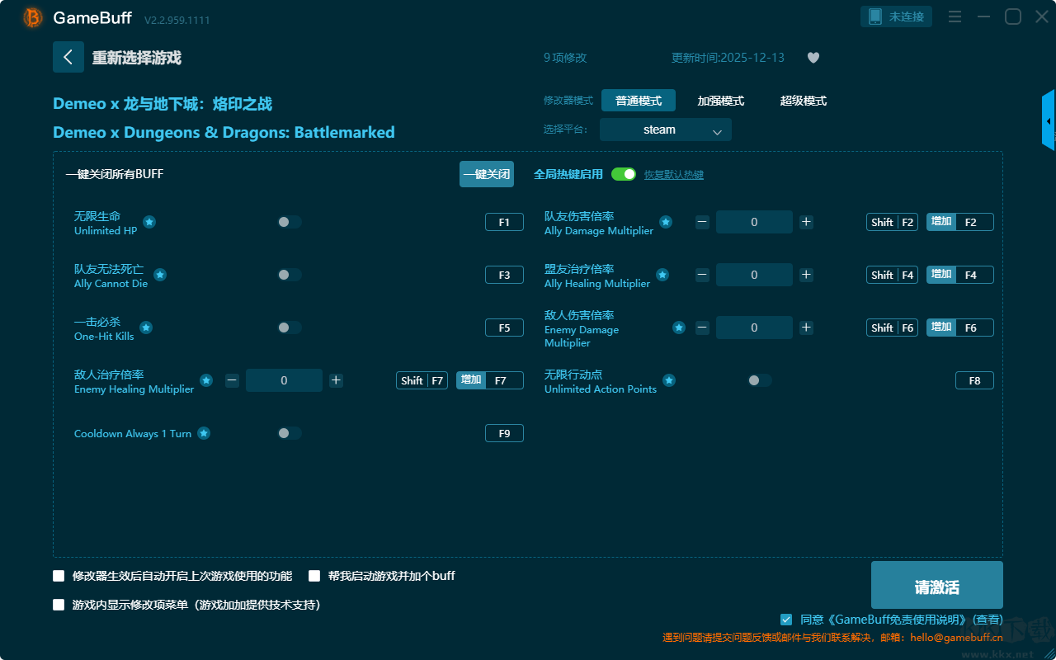Check the 游戏内显示修改项菜单 checkbox

59,605
